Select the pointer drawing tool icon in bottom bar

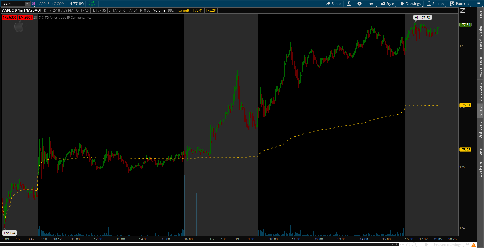[x=426, y=245]
